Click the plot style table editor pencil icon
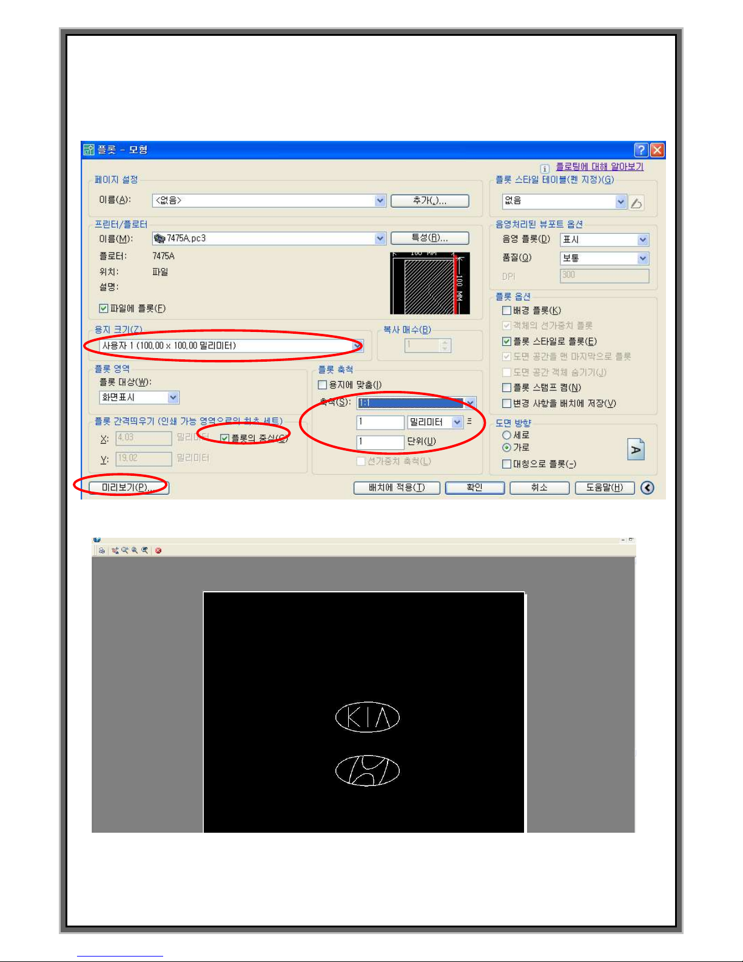 point(636,203)
